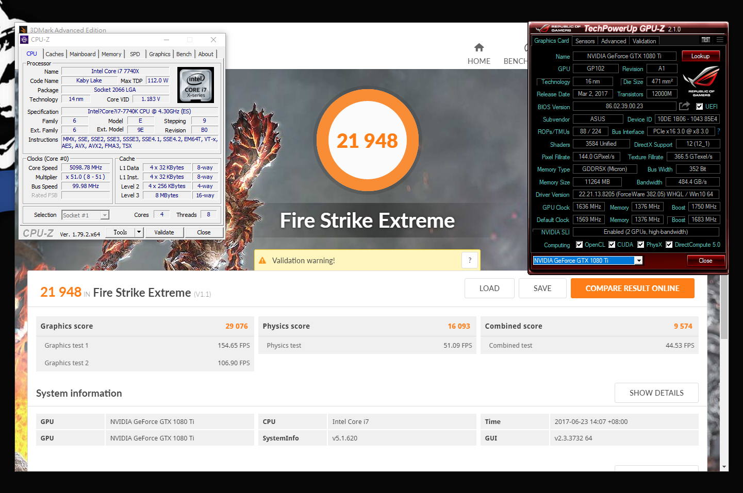Click the BIOS save/share arrow icon in GPU-Z
The image size is (743, 493).
click(x=684, y=106)
